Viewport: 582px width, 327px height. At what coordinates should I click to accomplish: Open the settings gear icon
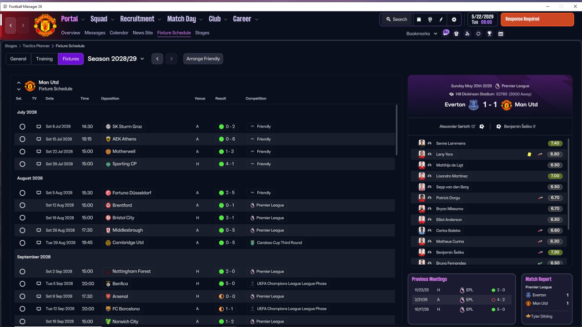[x=454, y=20]
